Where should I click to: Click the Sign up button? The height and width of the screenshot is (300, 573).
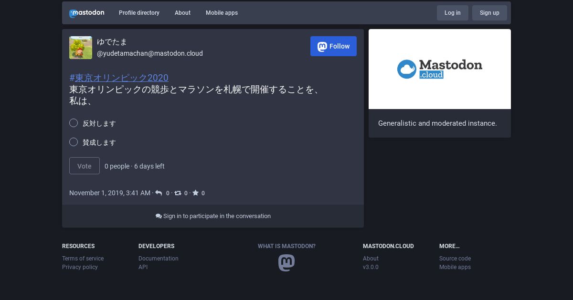click(x=489, y=13)
